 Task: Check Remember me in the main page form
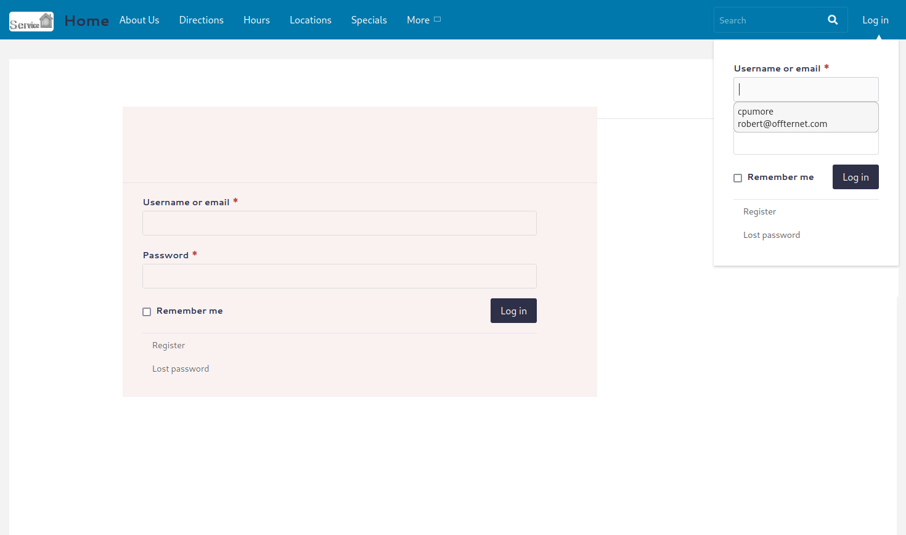[x=147, y=312]
